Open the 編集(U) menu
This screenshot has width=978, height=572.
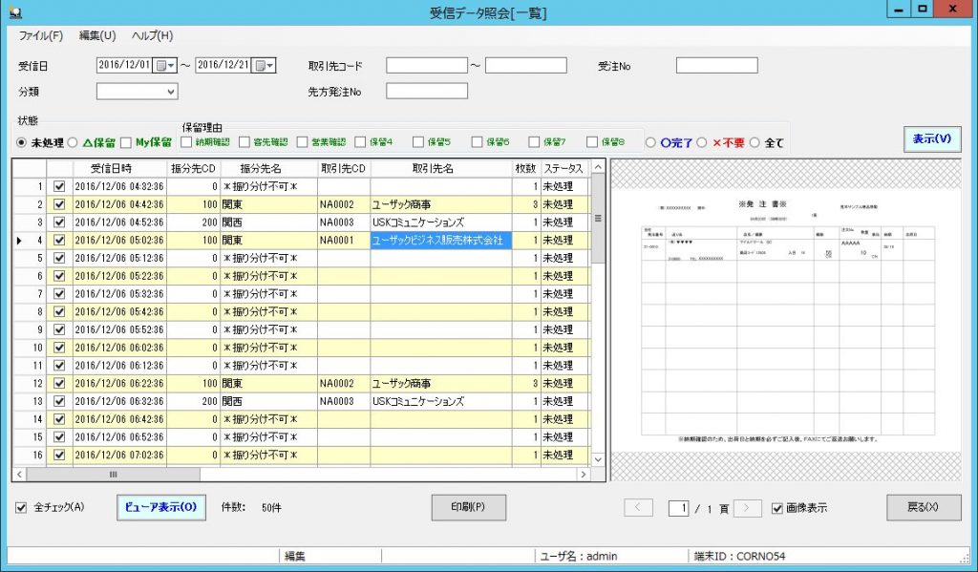click(x=97, y=35)
